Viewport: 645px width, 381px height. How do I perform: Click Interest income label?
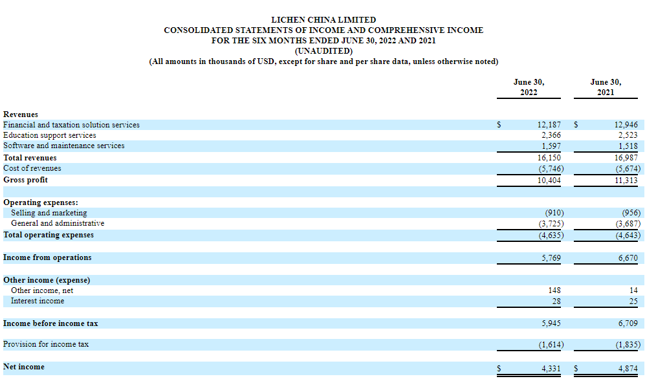[x=38, y=301]
